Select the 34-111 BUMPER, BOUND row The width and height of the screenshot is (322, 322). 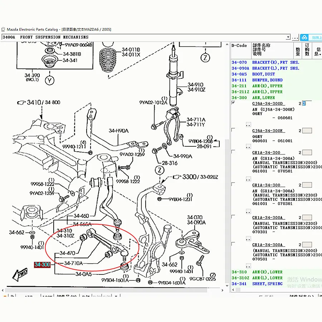pos(276,80)
